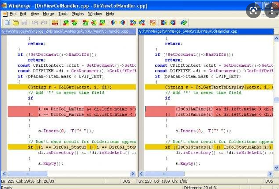Viewport: 279px width, 189px height.
Task: Open the Window menu
Action: (x=95, y=14)
